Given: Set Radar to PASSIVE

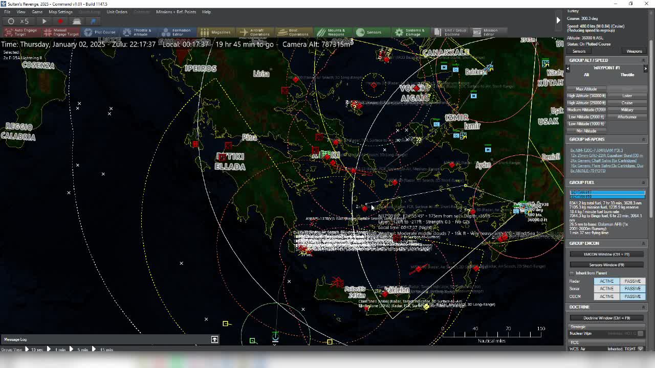Looking at the screenshot, I should 632,281.
